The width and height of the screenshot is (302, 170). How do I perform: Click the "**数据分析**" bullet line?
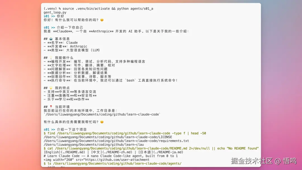tap(75, 73)
